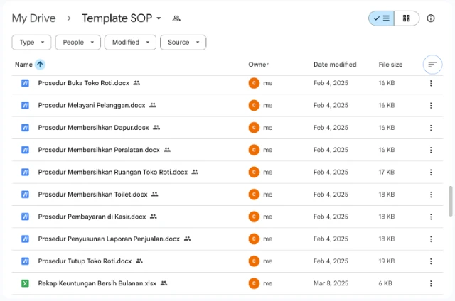Open the view details info icon

[431, 18]
